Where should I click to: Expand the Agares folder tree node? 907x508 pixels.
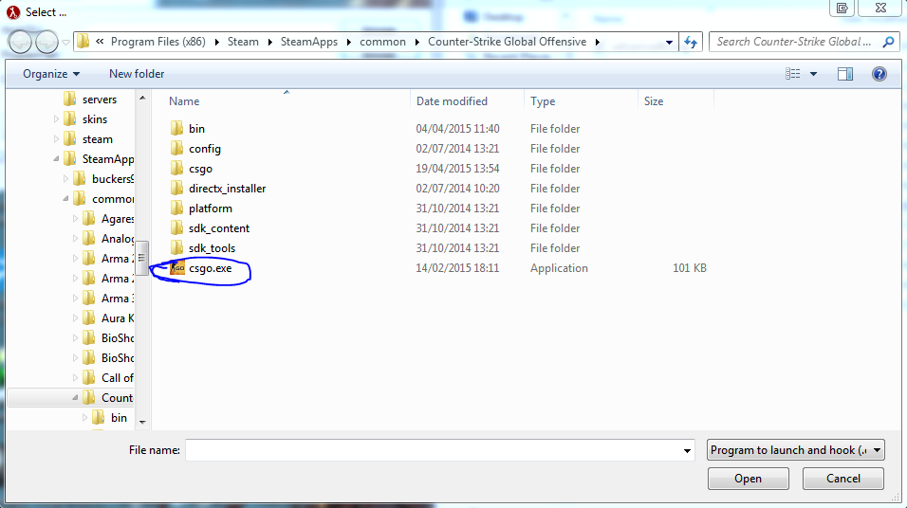click(x=75, y=218)
